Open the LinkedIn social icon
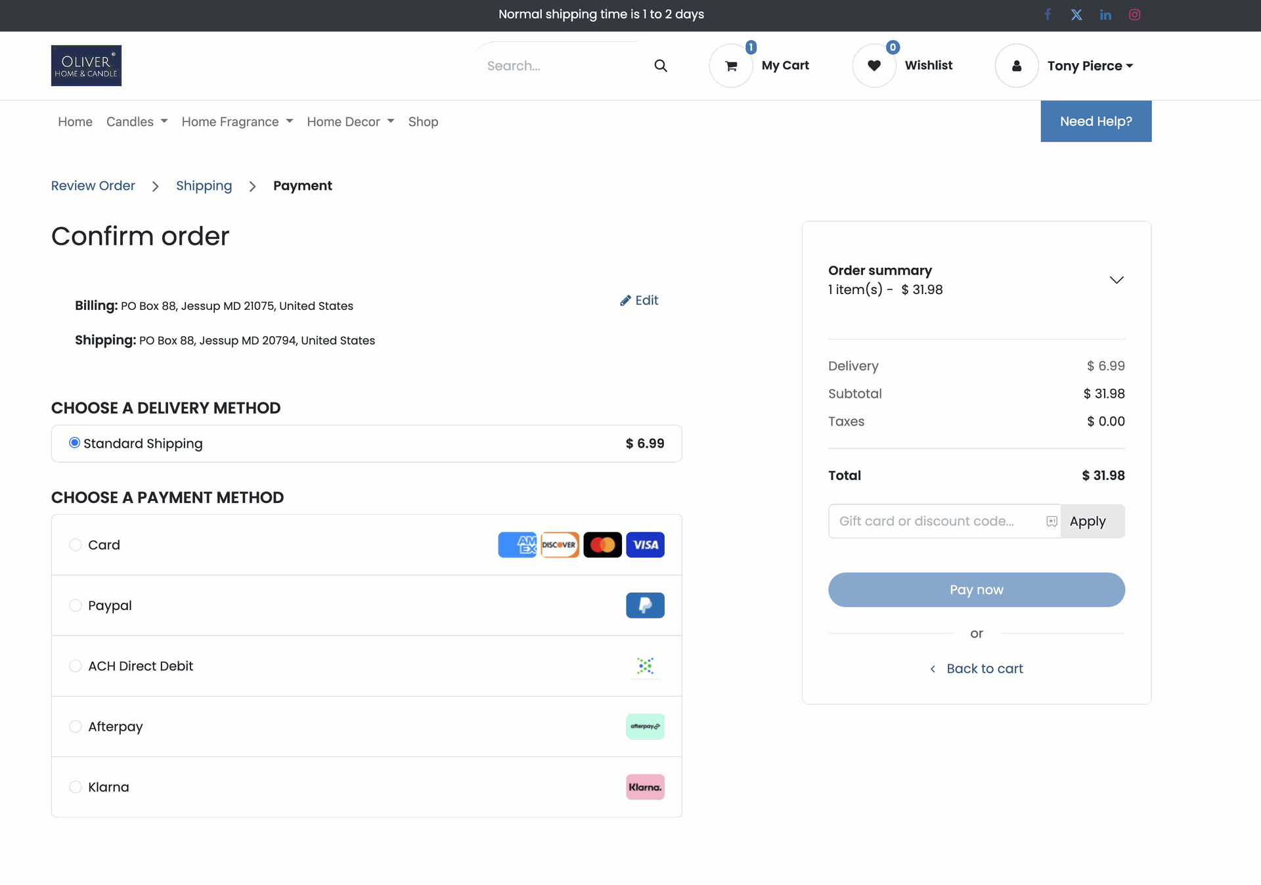The width and height of the screenshot is (1261, 885). (1105, 14)
